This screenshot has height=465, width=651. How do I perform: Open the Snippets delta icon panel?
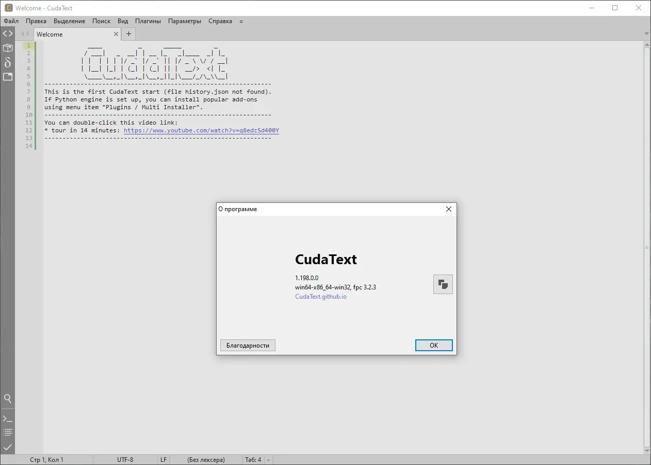pyautogui.click(x=7, y=62)
